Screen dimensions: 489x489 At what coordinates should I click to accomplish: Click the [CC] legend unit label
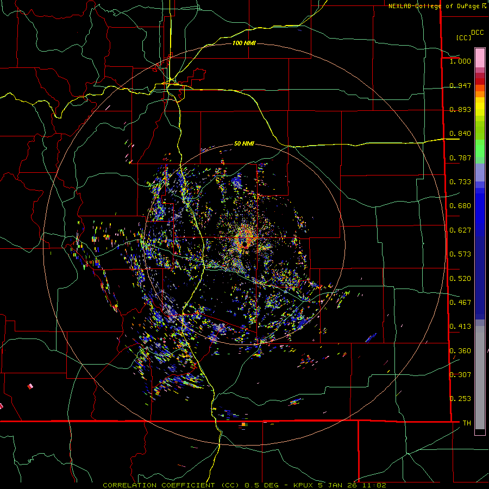tap(463, 37)
